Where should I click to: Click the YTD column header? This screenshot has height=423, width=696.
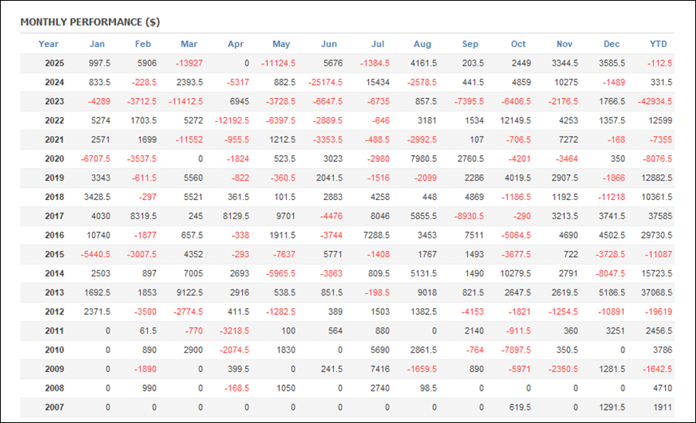pos(657,44)
